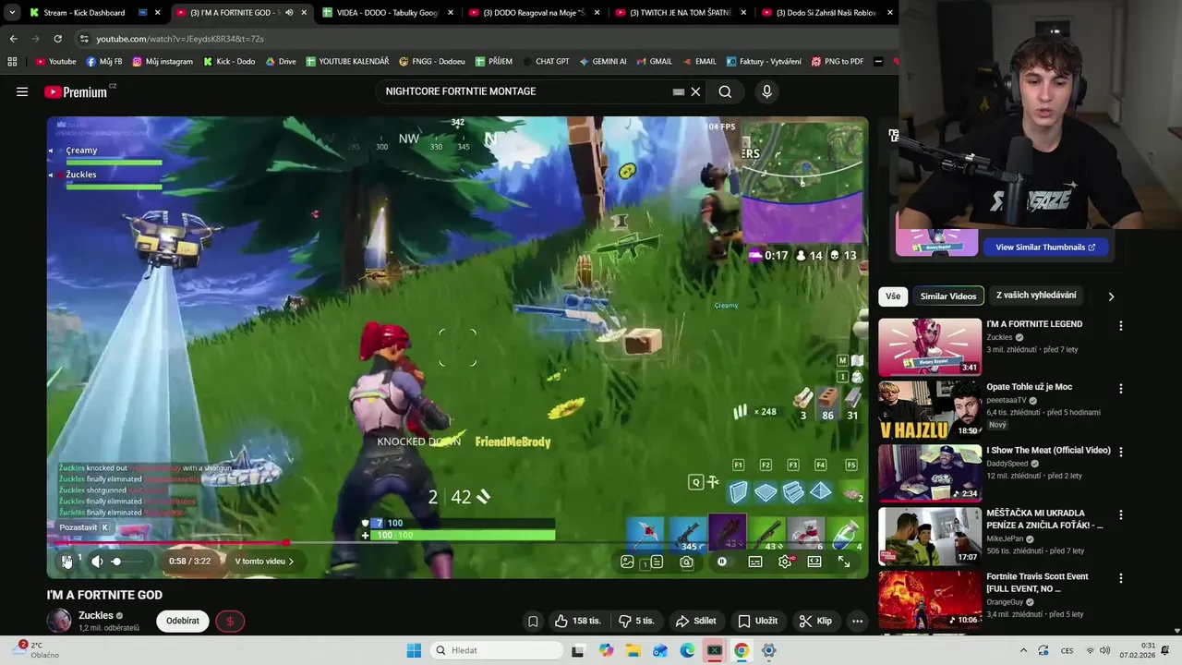Open options menu for 'I Show The Meat'
This screenshot has width=1182, height=665.
click(x=1120, y=452)
